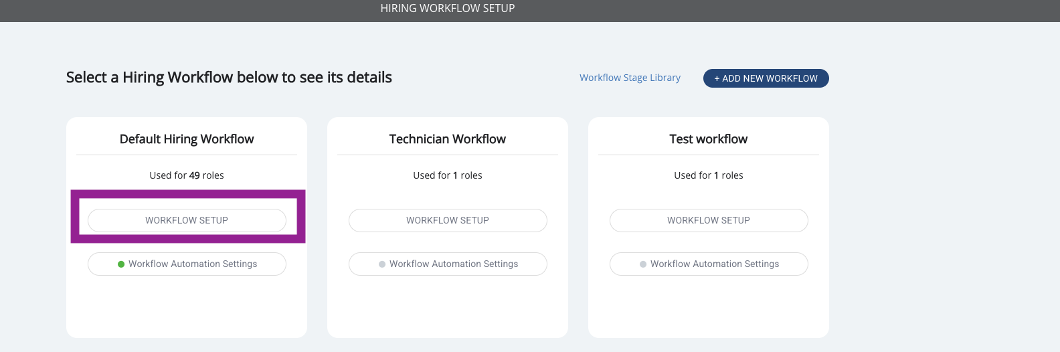This screenshot has height=352, width=1060.
Task: Click the gray status dot in Technician Workflow
Action: click(382, 264)
